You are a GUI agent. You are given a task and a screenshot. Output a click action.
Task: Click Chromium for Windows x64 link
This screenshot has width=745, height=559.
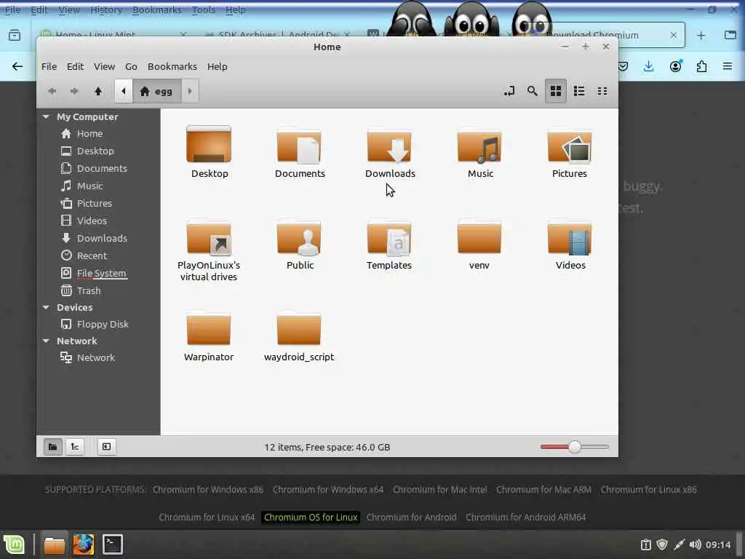point(328,490)
